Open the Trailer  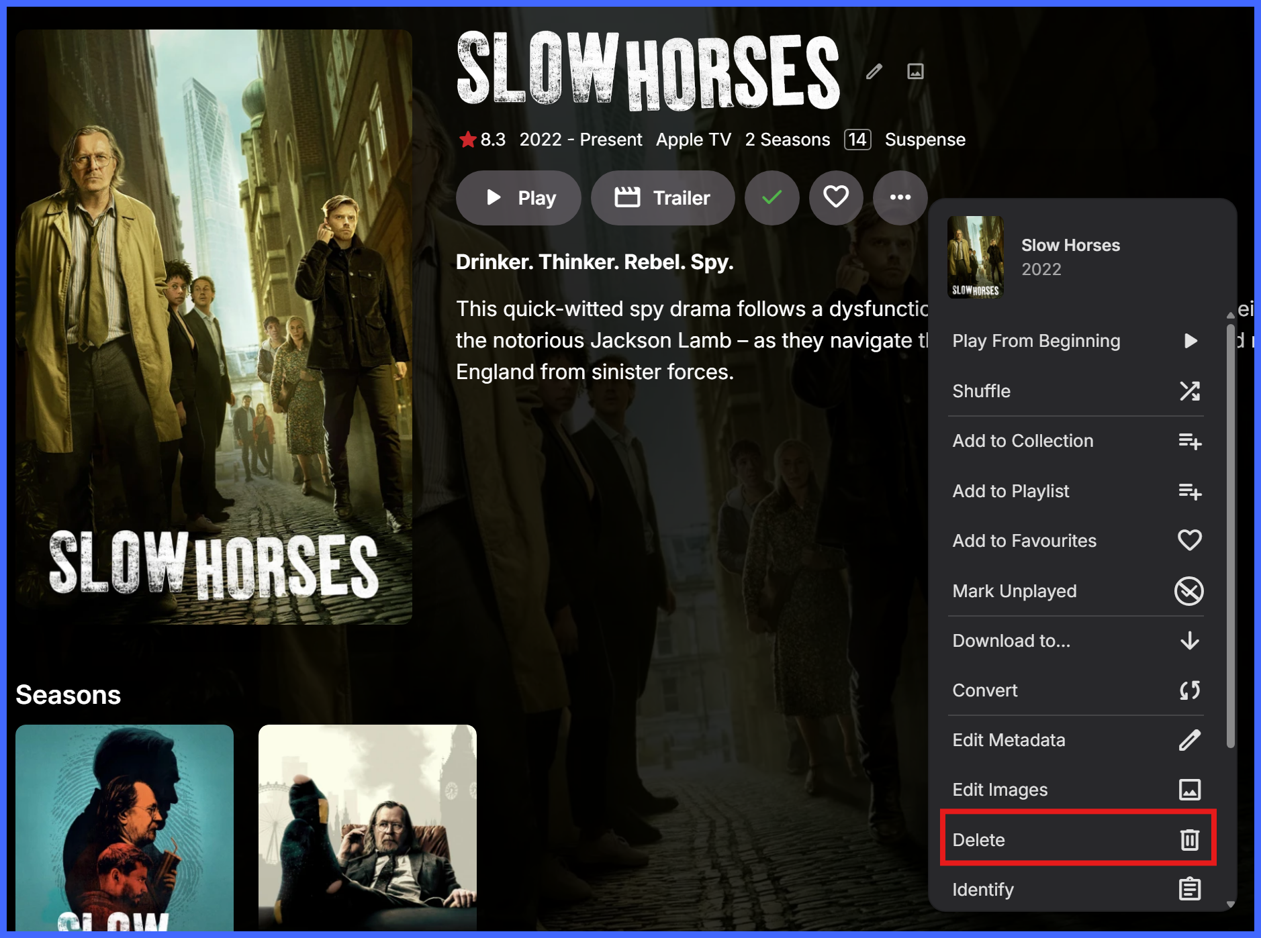point(663,198)
